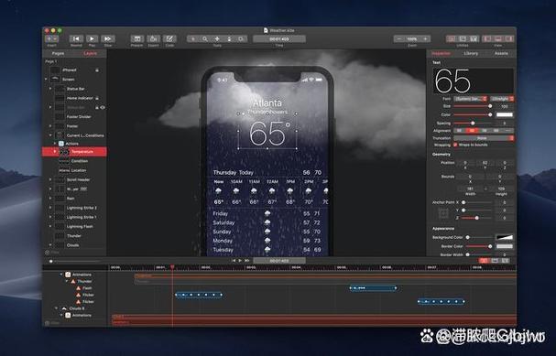Click the Export toolbar icon
Image resolution: width=556 pixels, height=356 pixels.
coord(153,38)
